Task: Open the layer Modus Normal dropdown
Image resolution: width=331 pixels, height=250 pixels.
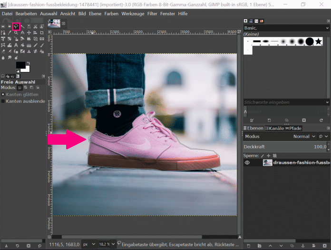Action: tap(303, 136)
